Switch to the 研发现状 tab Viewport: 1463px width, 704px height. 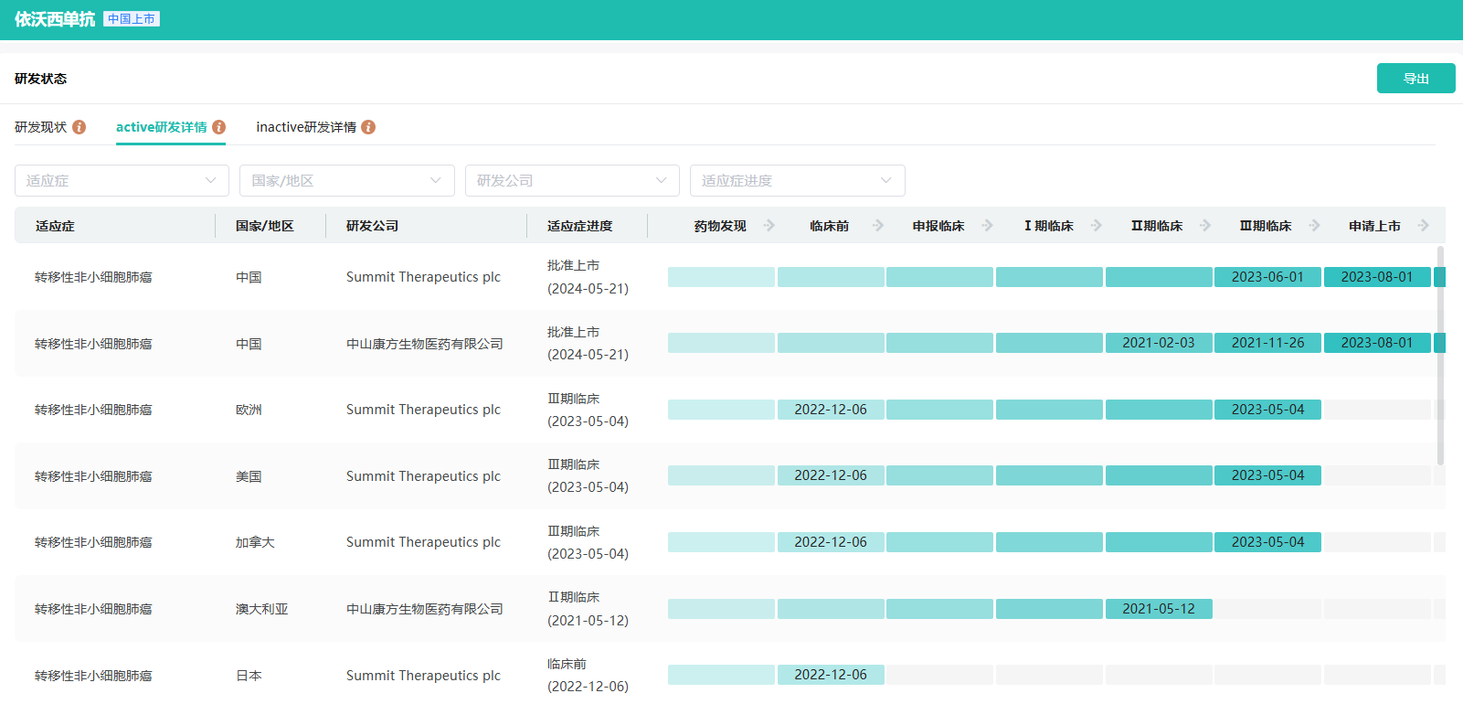click(x=41, y=127)
